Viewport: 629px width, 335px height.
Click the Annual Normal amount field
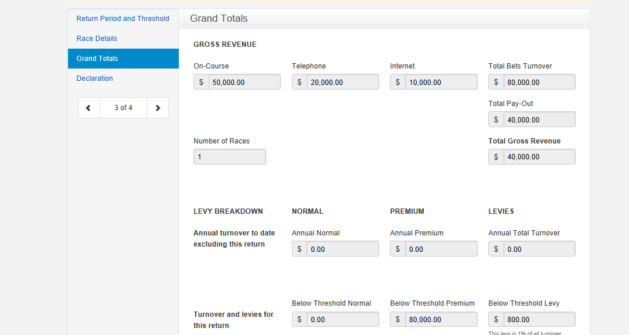point(342,249)
